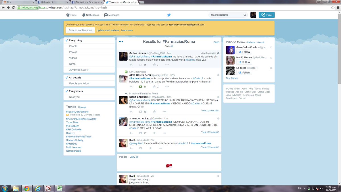Reply to Diana Enriquez's tweet
The image size is (341, 192).
[131, 112]
